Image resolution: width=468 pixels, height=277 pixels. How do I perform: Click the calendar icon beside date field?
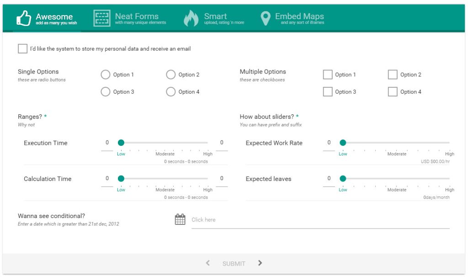(x=180, y=219)
